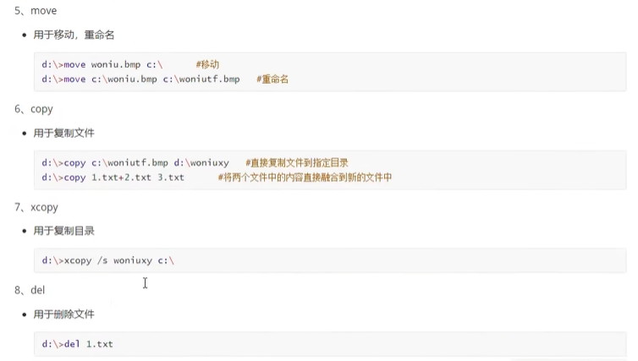Image resolution: width=638 pixels, height=361 pixels.
Task: Click the bullet text "用于复制目录"
Action: [63, 231]
